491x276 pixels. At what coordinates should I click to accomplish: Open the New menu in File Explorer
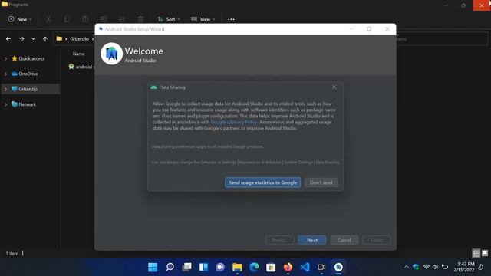pyautogui.click(x=20, y=19)
